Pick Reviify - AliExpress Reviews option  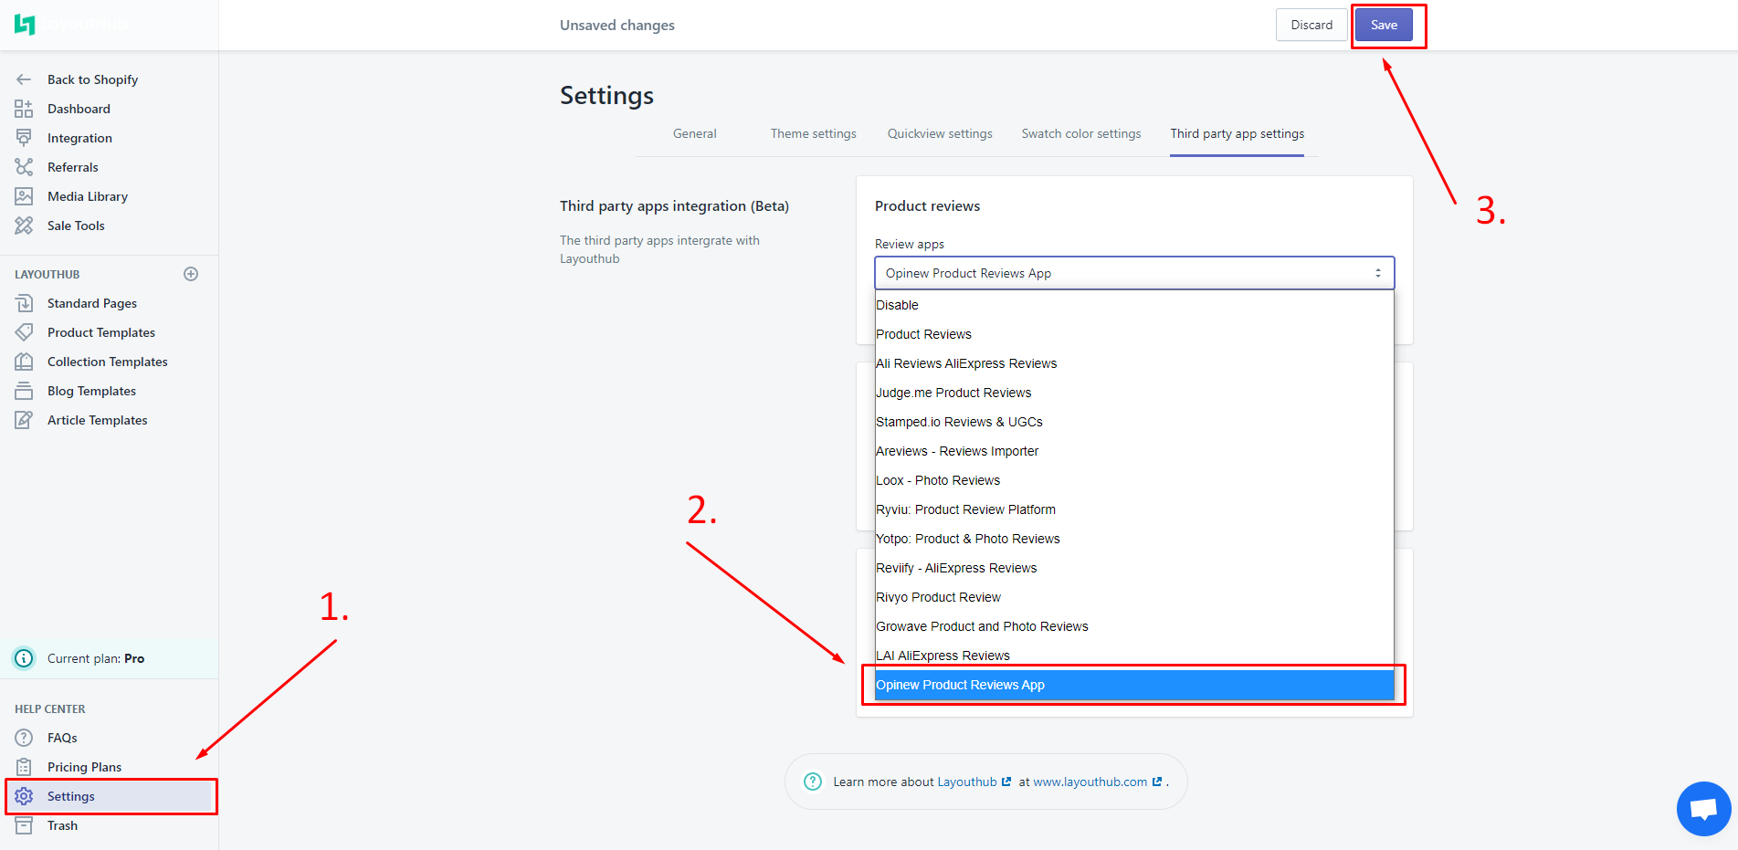click(x=1134, y=568)
